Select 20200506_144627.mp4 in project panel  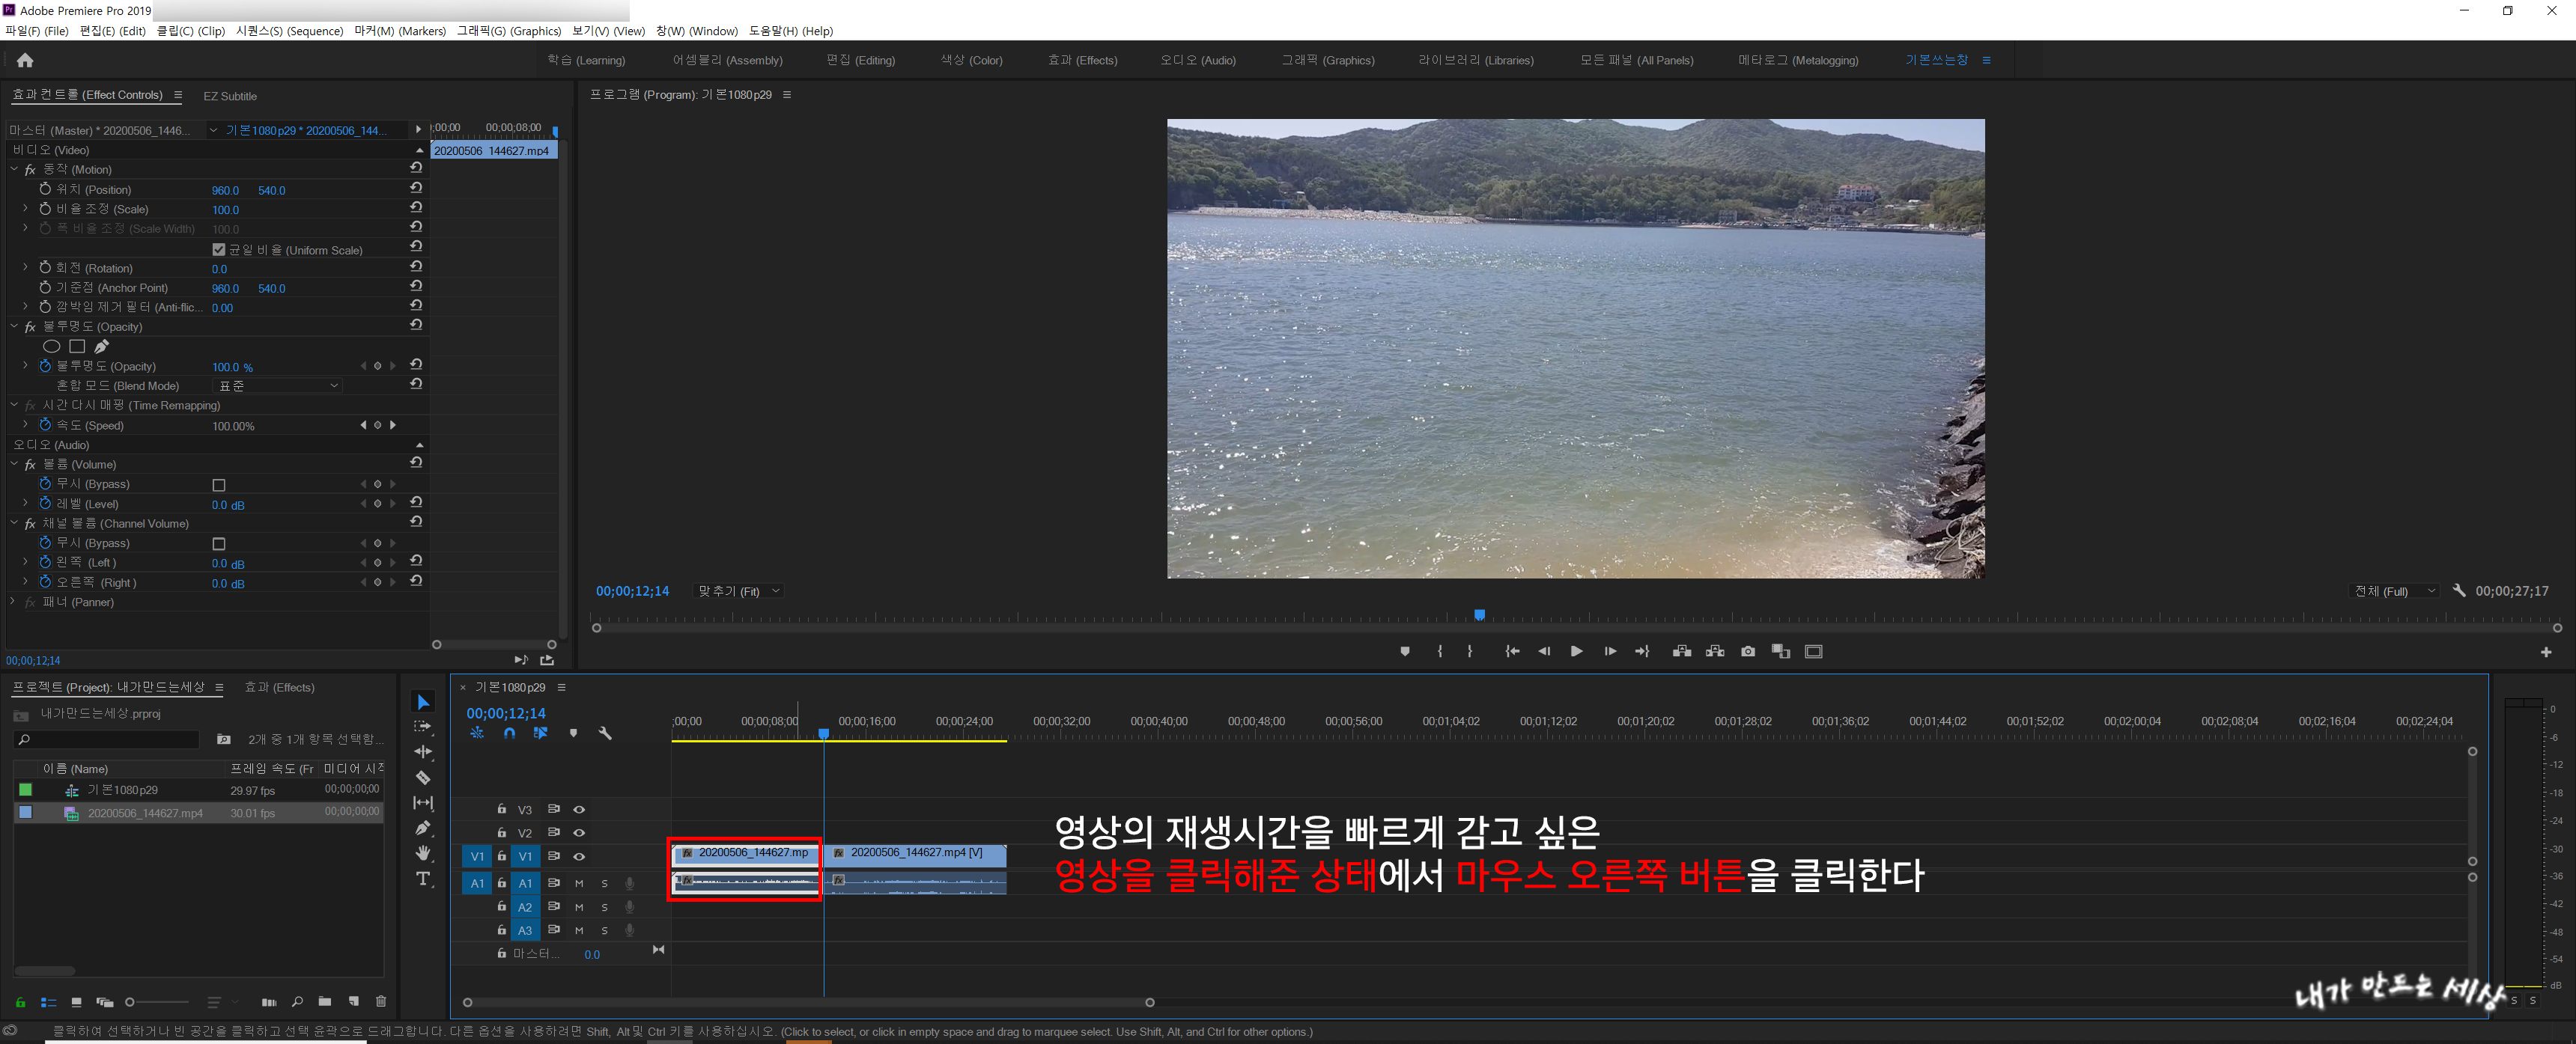[x=145, y=813]
